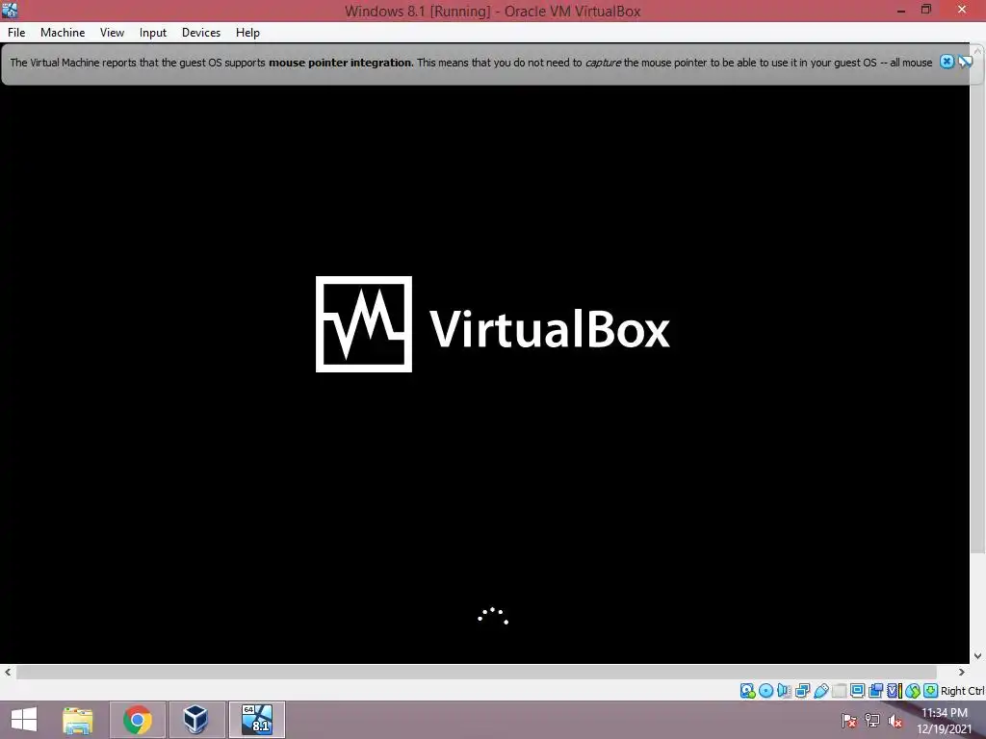Click the CPU virtualization 'V' indicator

pyautogui.click(x=894, y=691)
